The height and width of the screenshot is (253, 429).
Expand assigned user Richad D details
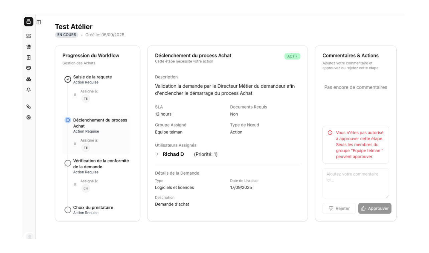[x=157, y=154]
